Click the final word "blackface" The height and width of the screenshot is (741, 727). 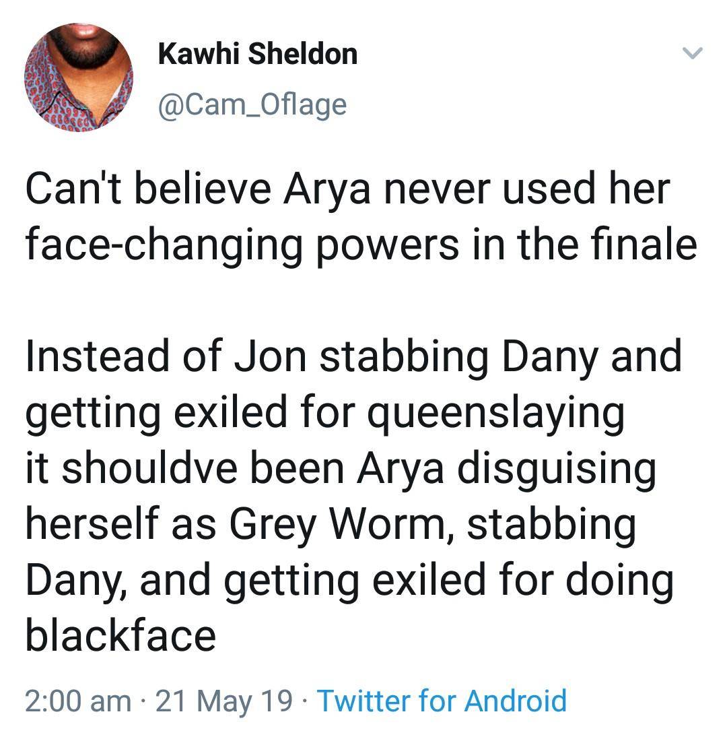pyautogui.click(x=121, y=637)
